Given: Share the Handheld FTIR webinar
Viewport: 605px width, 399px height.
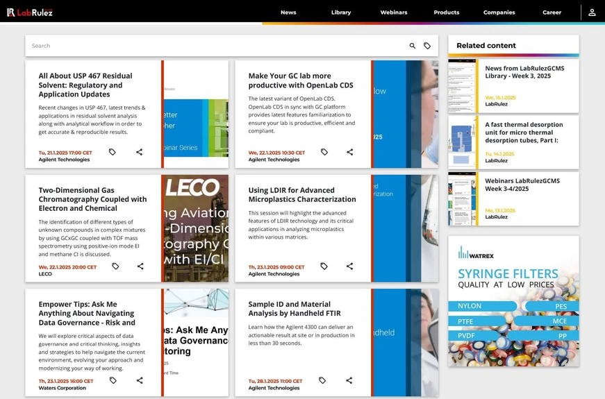Looking at the screenshot, I should tap(349, 380).
